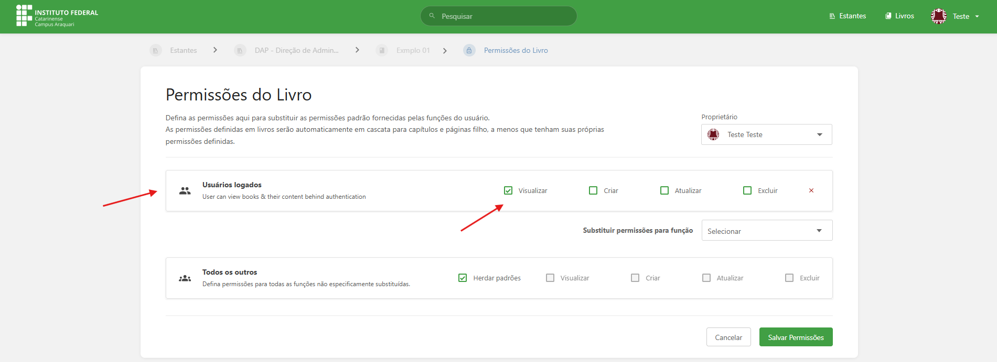Viewport: 997px width, 362px height.
Task: Expand the Teste user menu arrow
Action: pos(977,17)
